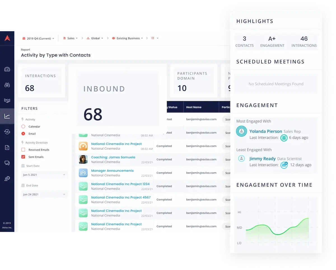This screenshot has height=270, width=336.
Task: Open the Manager Announcements link
Action: (x=112, y=171)
